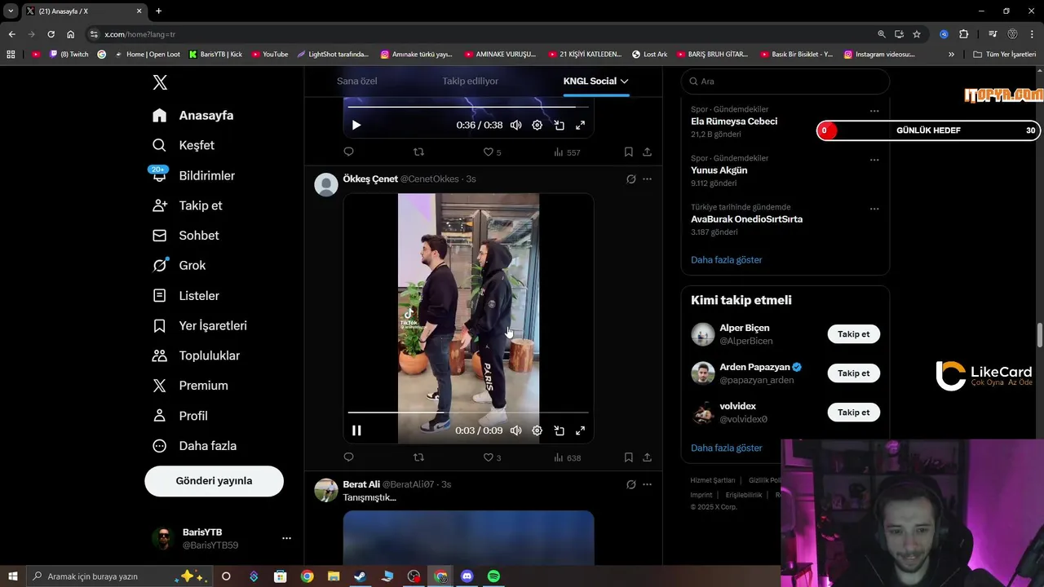Open Ökkeş Çenet profile avatar

[x=326, y=184]
